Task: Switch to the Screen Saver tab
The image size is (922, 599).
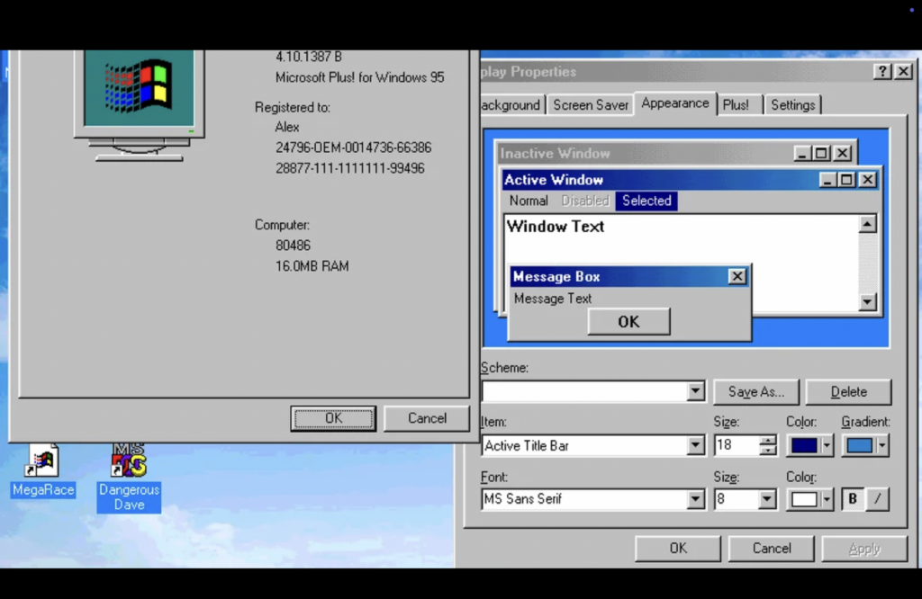Action: click(590, 104)
